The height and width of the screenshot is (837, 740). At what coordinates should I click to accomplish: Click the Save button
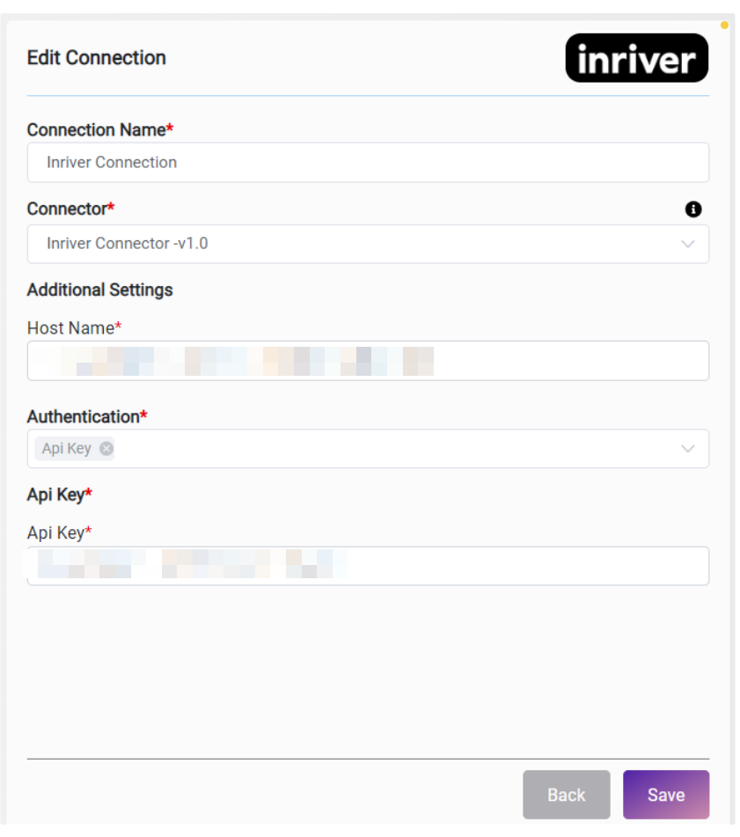pos(665,795)
